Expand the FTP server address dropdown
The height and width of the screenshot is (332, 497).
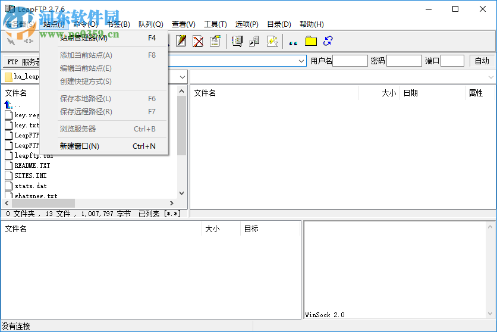[301, 61]
